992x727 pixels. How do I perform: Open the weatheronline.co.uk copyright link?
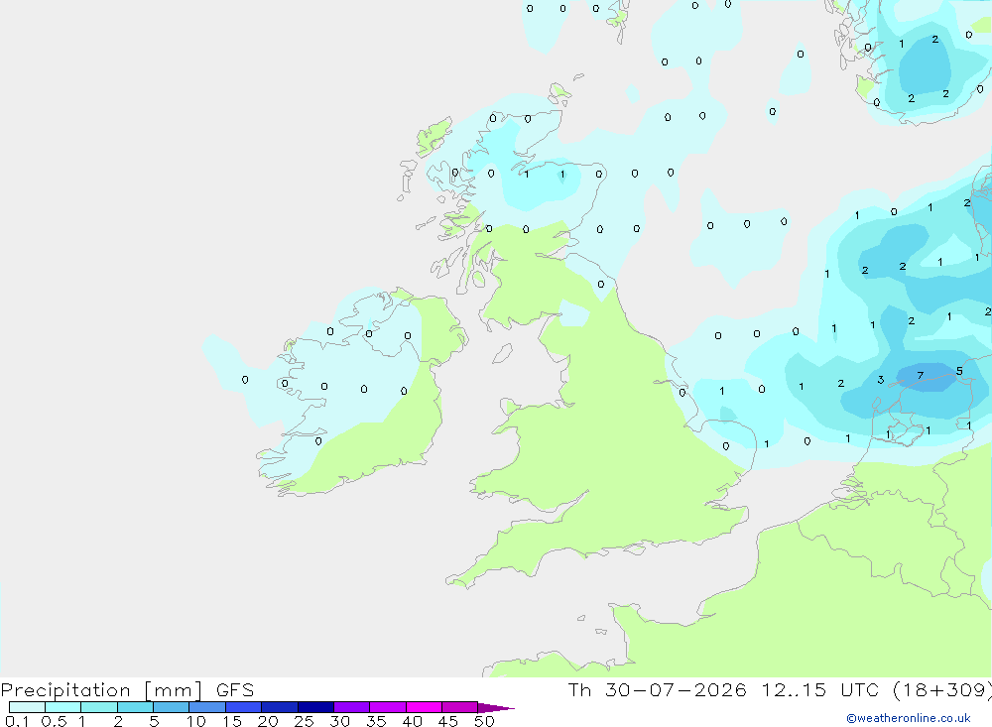(x=909, y=718)
